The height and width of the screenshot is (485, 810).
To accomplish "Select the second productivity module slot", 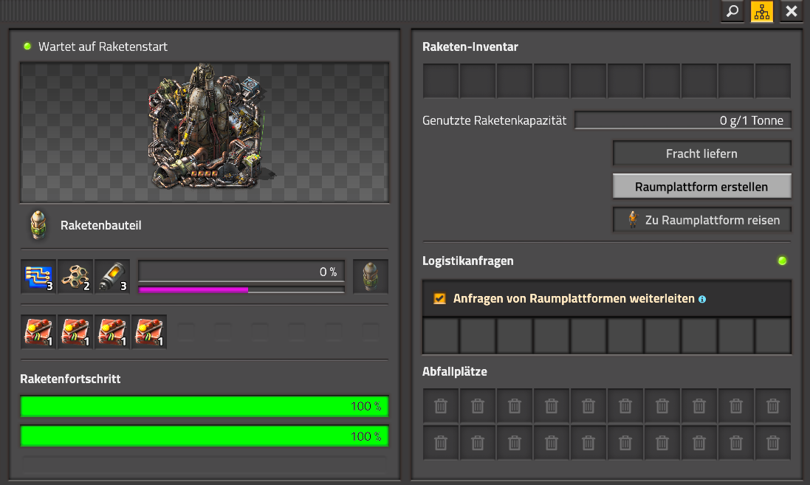I will click(75, 332).
